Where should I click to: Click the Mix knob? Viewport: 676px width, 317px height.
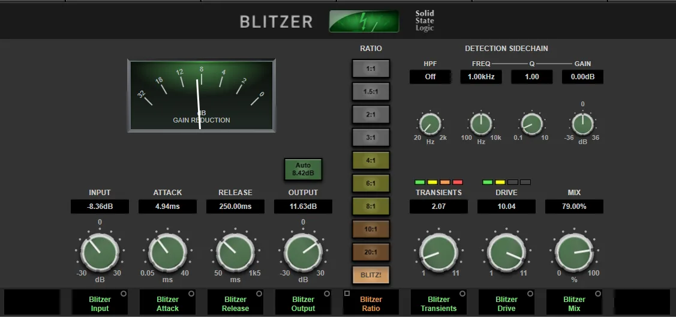coord(574,252)
